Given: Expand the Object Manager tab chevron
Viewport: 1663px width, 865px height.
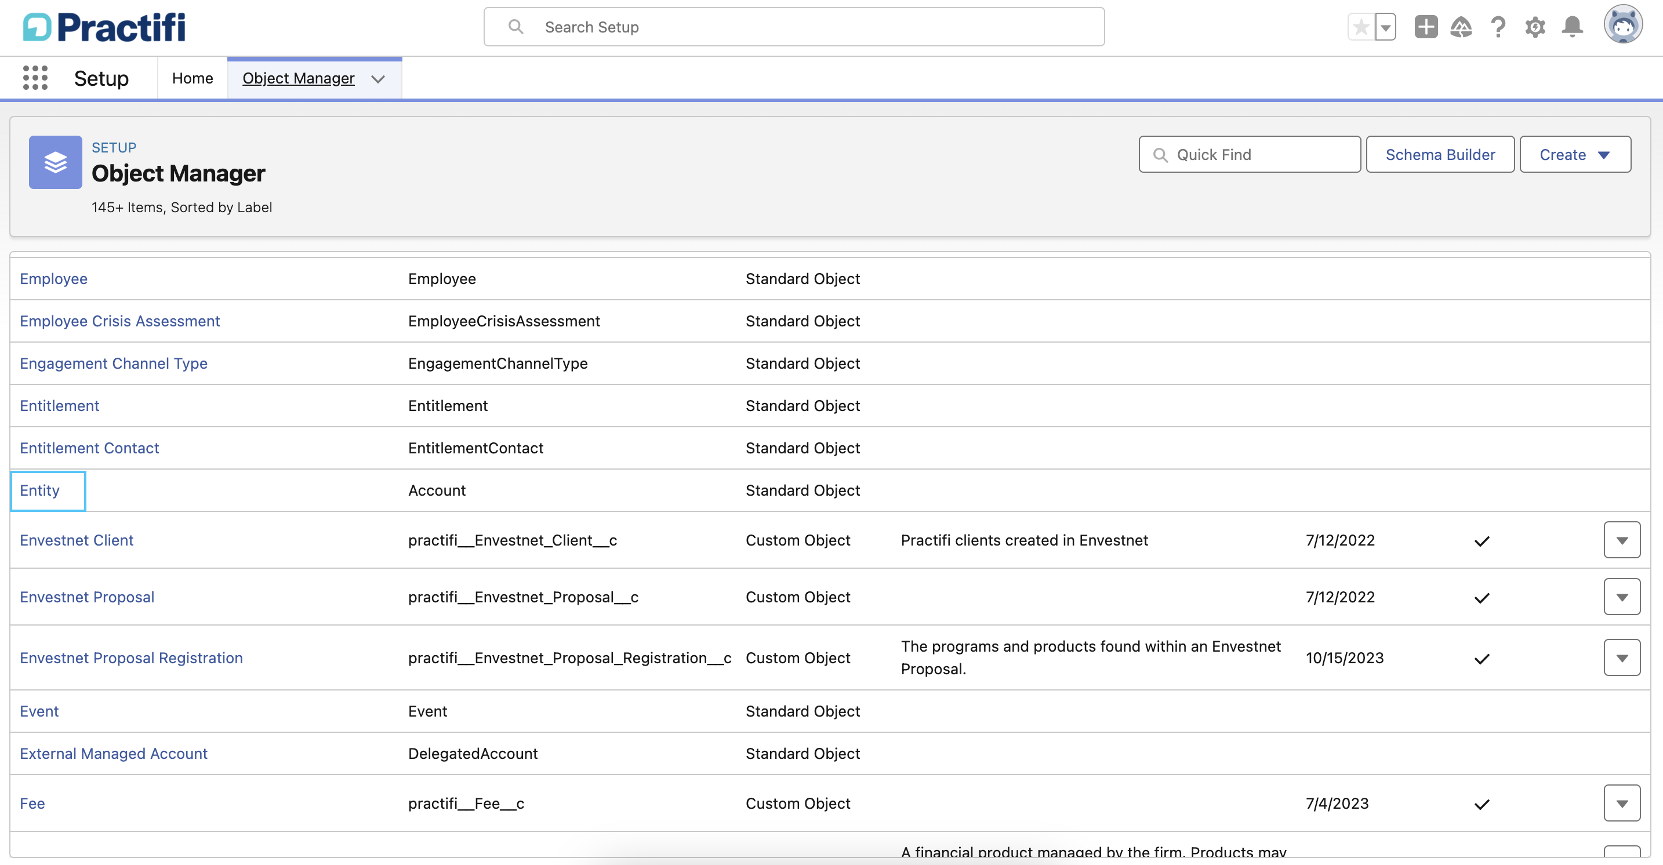Looking at the screenshot, I should tap(378, 79).
